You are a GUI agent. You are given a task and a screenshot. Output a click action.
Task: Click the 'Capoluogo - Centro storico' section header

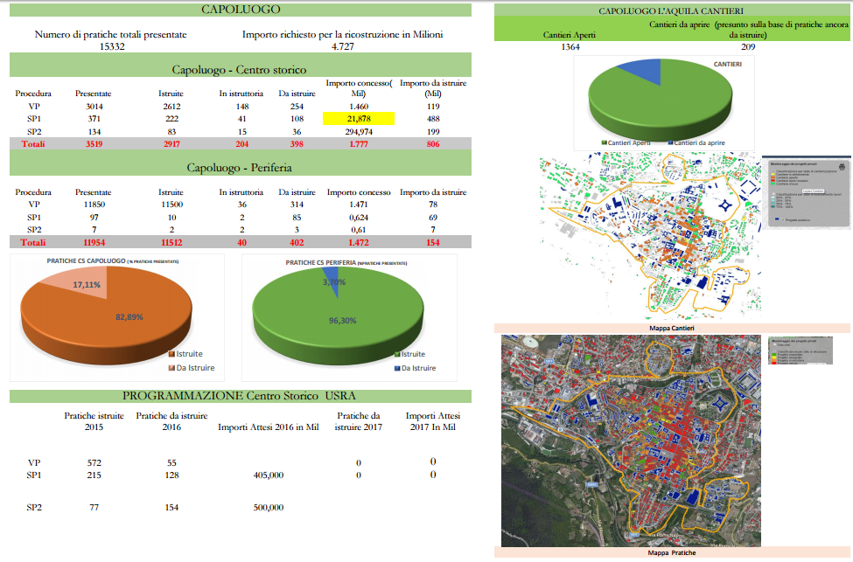(x=240, y=69)
